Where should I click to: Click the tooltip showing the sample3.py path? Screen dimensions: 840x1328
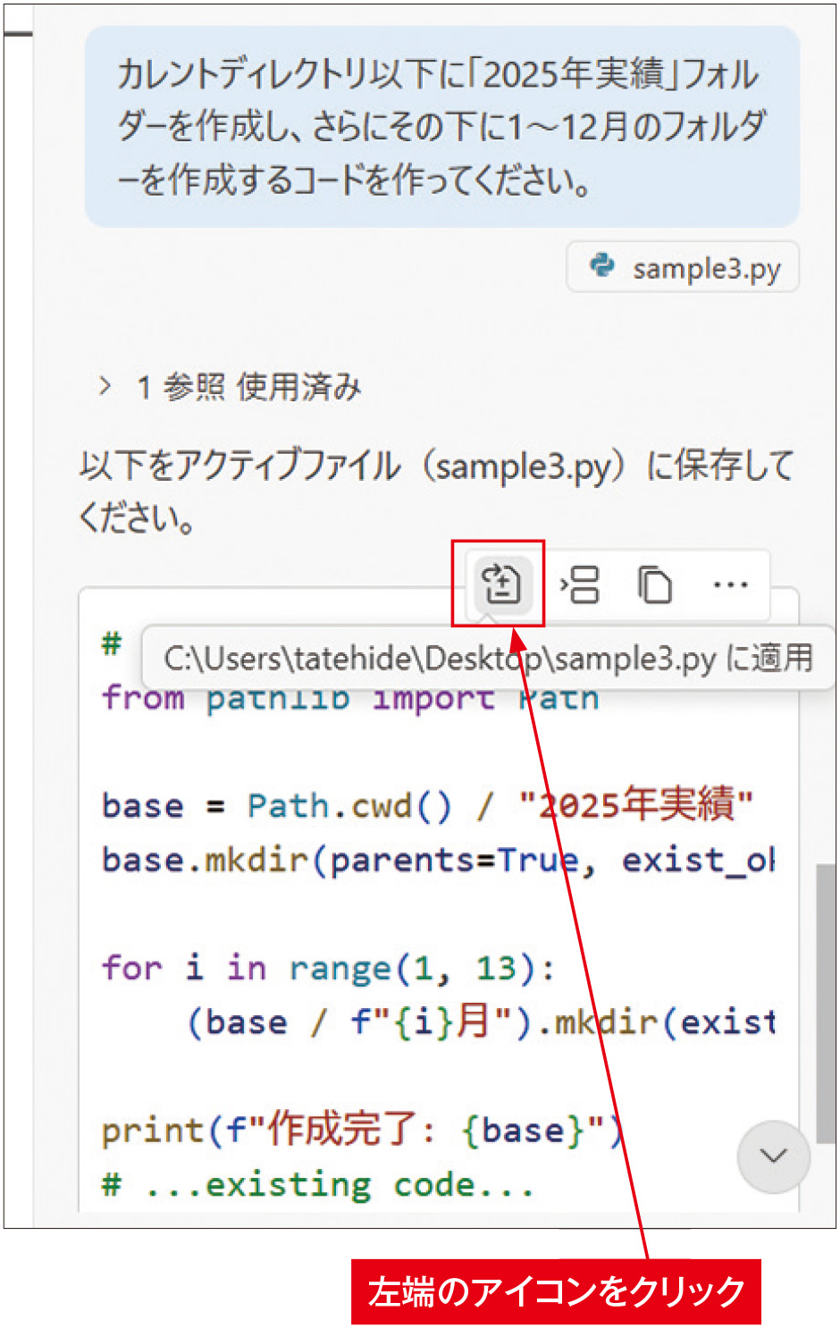pos(488,658)
